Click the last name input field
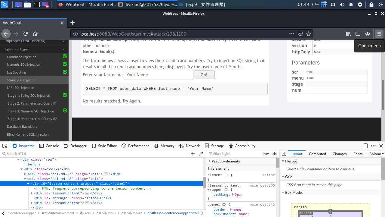Image resolution: width=385 pixels, height=217 pixels. click(158, 75)
